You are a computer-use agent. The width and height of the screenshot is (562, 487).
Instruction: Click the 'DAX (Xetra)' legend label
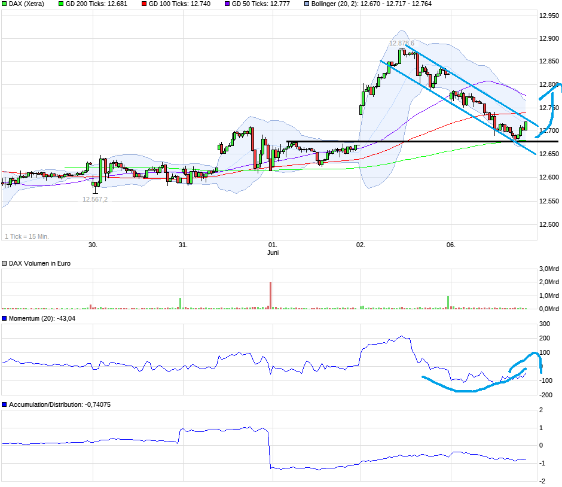point(26,4)
